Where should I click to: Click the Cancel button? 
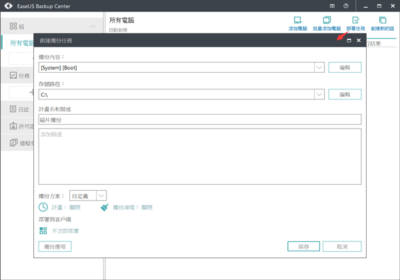pos(342,247)
